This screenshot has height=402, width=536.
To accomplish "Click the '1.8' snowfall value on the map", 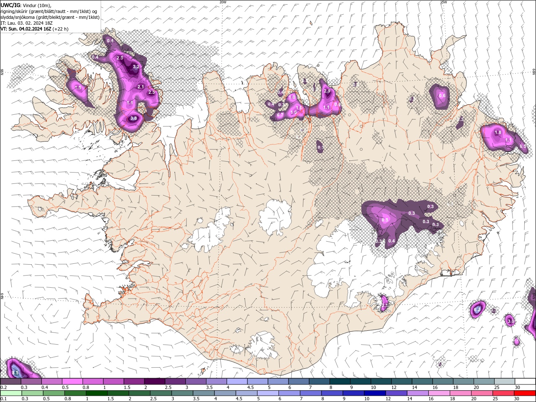I will (497, 132).
